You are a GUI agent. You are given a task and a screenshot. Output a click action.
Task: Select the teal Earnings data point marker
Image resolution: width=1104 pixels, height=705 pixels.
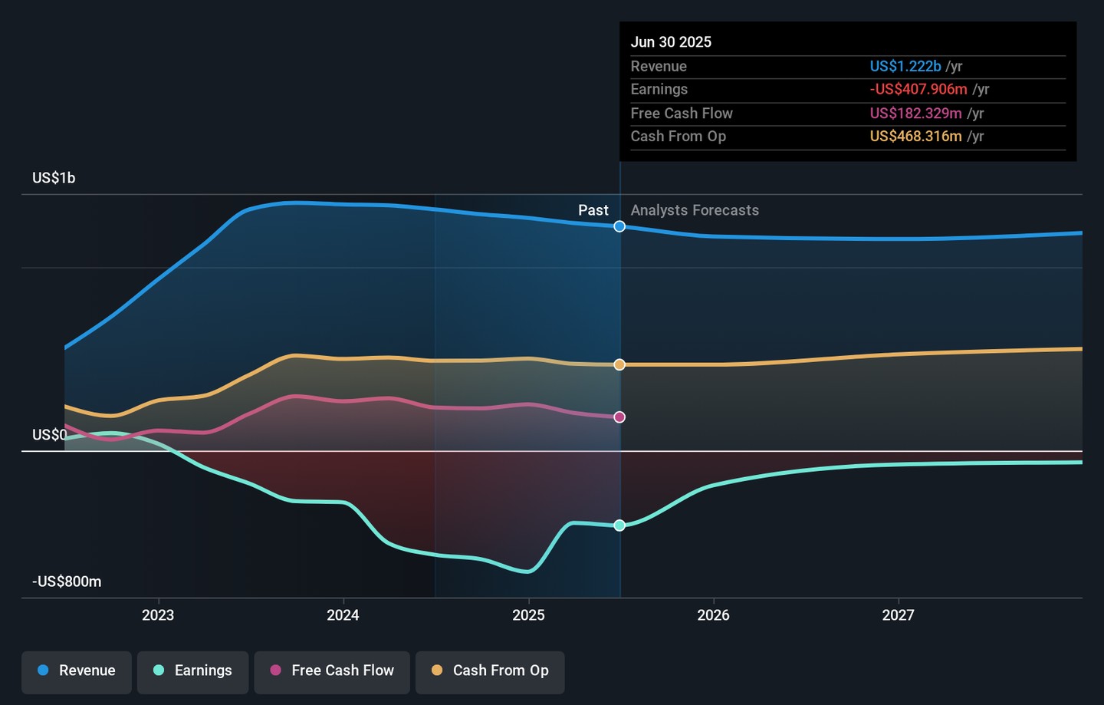pyautogui.click(x=619, y=525)
